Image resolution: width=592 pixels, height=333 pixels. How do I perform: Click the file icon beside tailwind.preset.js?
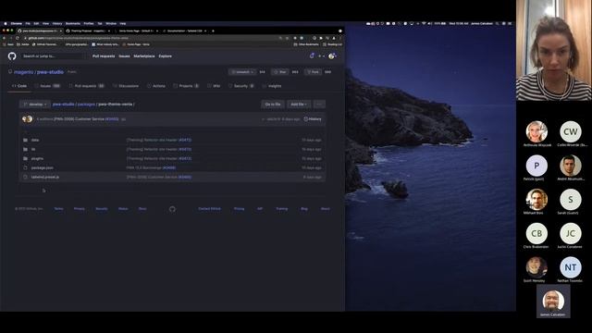tap(25, 177)
